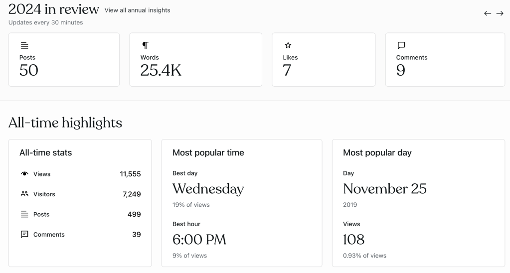The width and height of the screenshot is (510, 273).
Task: Select the Posts 50 card
Action: (x=64, y=60)
